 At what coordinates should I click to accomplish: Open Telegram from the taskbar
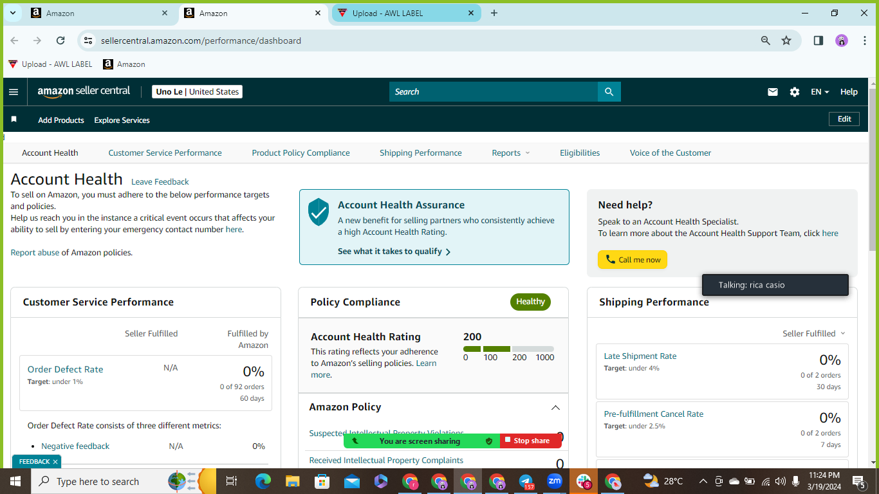point(526,481)
